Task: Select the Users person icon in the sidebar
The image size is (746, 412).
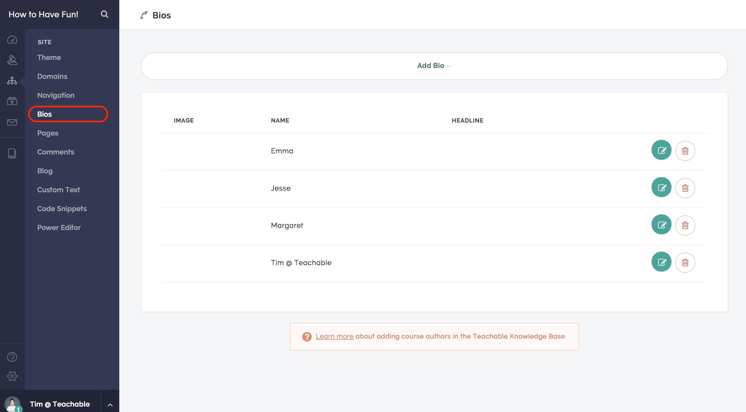Action: click(x=12, y=60)
